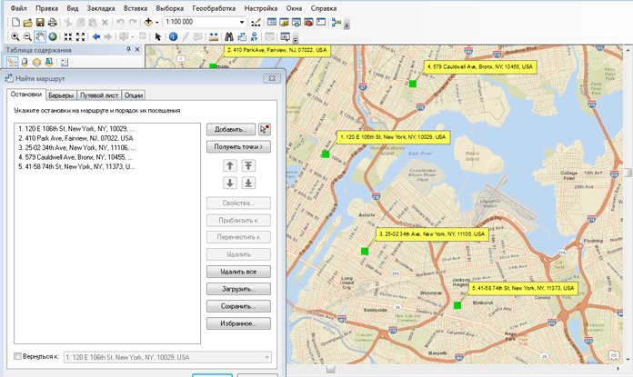Move selected stop down one position
This screenshot has height=377, width=633.
tap(230, 183)
